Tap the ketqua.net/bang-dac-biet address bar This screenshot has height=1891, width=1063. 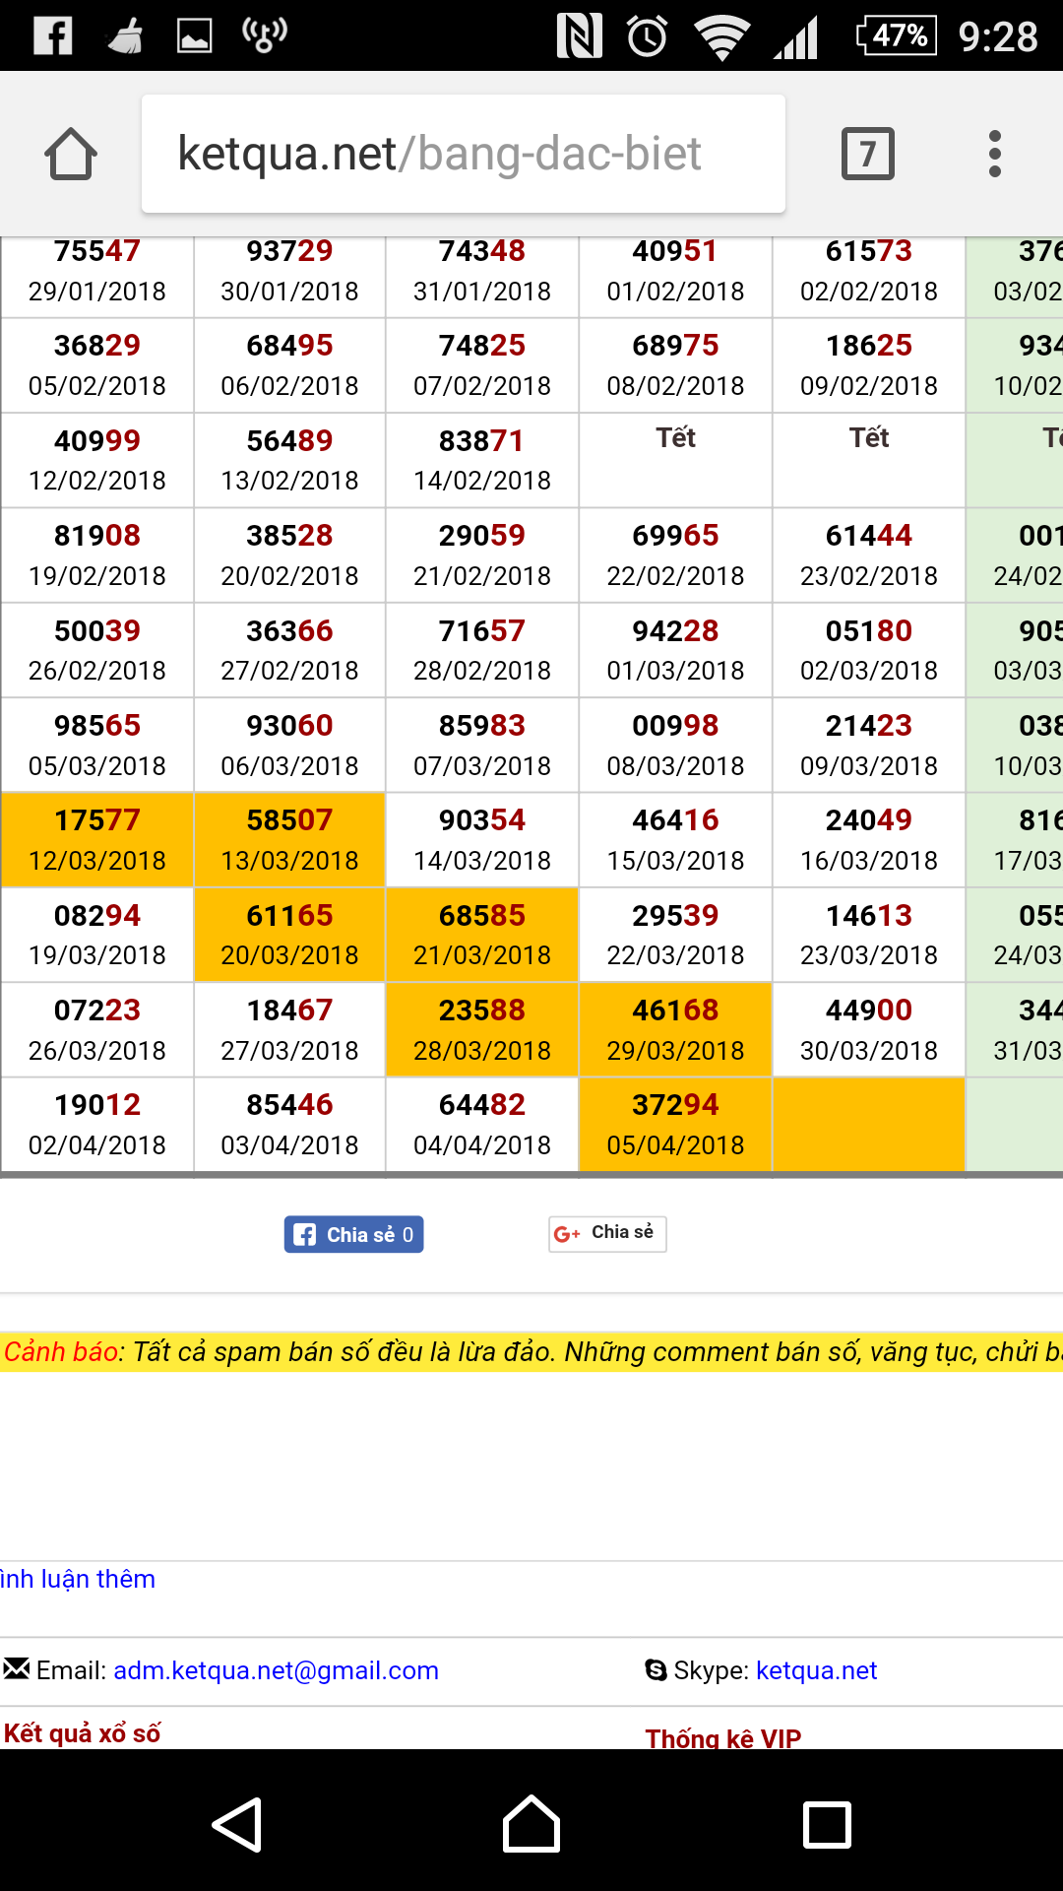click(x=463, y=155)
